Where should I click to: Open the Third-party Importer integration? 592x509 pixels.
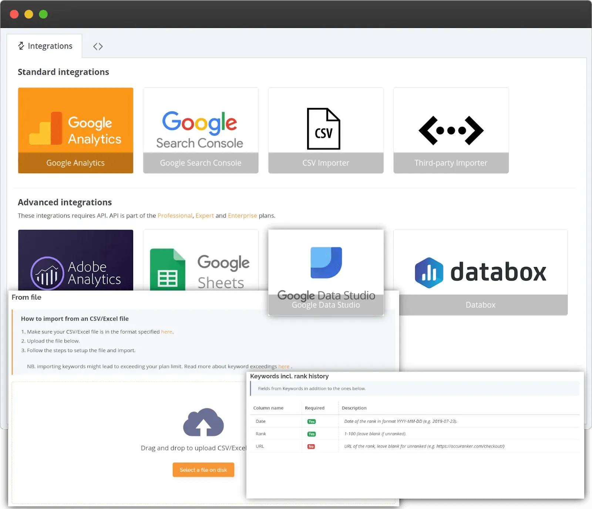451,130
